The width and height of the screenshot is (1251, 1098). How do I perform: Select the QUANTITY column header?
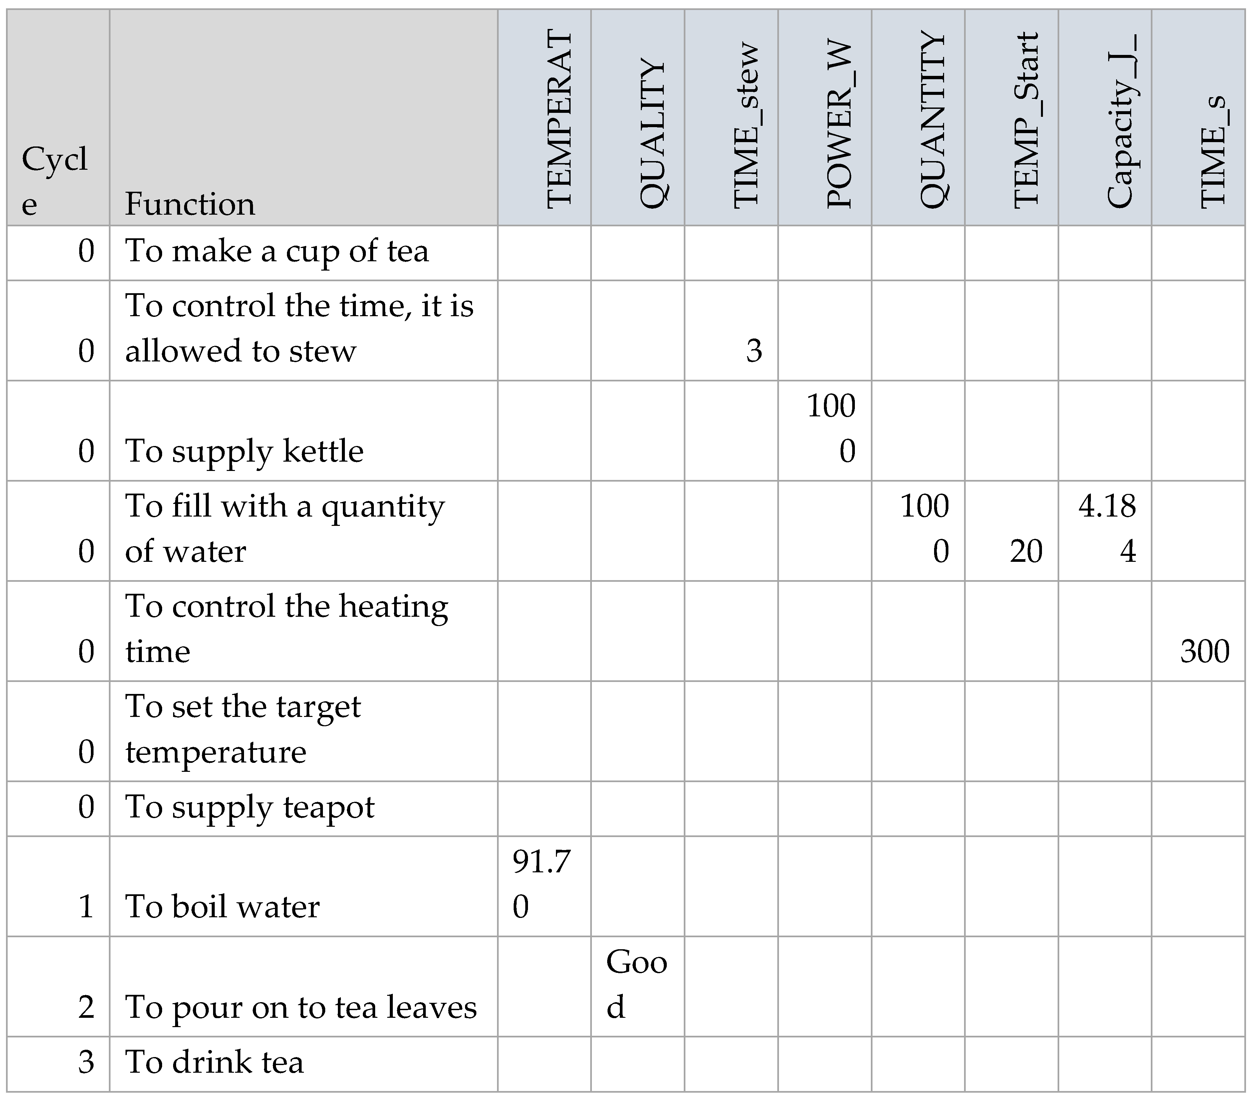point(932,120)
